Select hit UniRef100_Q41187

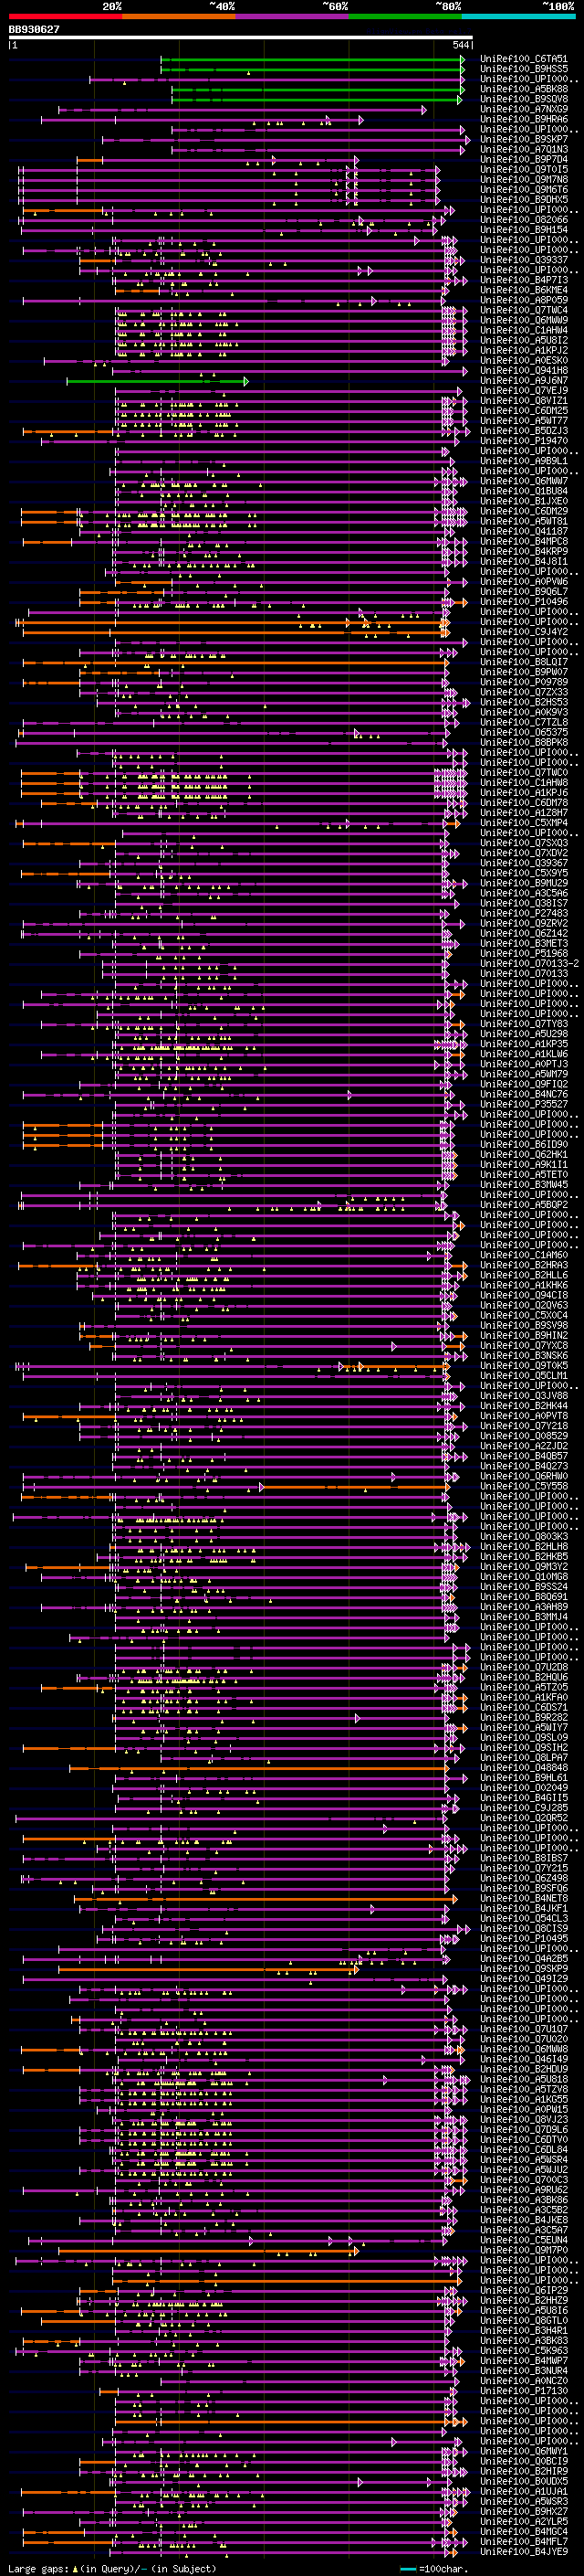pyautogui.click(x=524, y=532)
